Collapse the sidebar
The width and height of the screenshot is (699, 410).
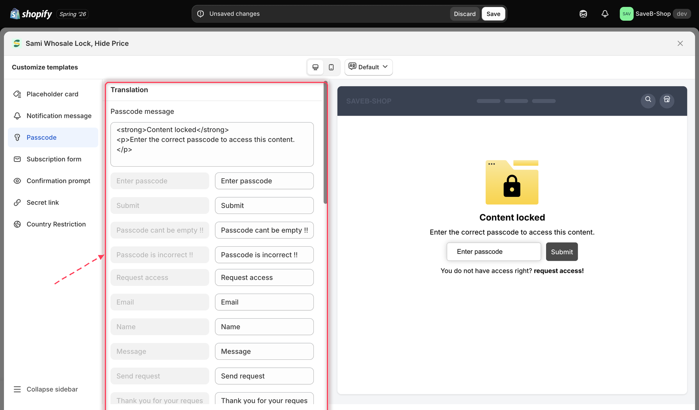46,389
